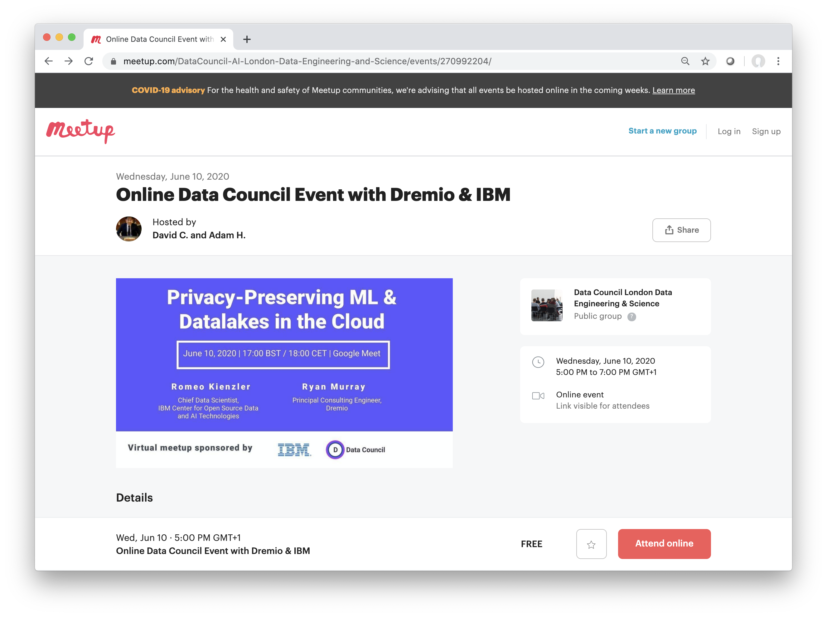Click the macOS green maximize window button

pyautogui.click(x=72, y=37)
